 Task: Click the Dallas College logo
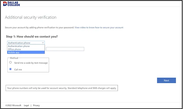(12, 4)
